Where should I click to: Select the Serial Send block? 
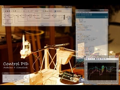tap(38, 15)
